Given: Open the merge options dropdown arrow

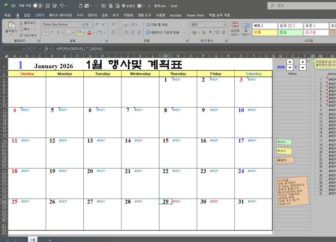Looking at the screenshot, I should 184,33.
